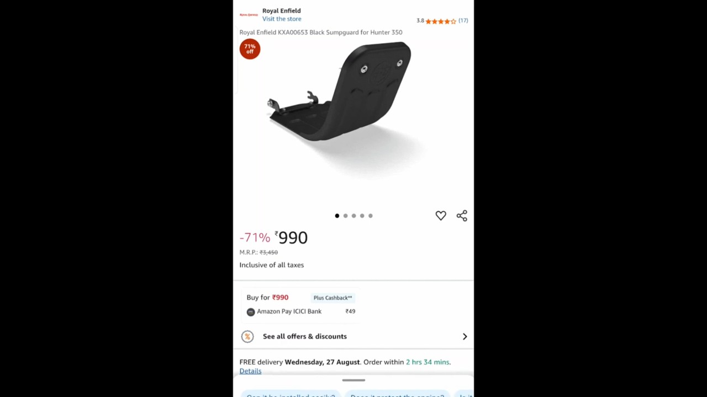This screenshot has height=397, width=707.
Task: Select the third image carousel dot
Action: [x=353, y=216]
